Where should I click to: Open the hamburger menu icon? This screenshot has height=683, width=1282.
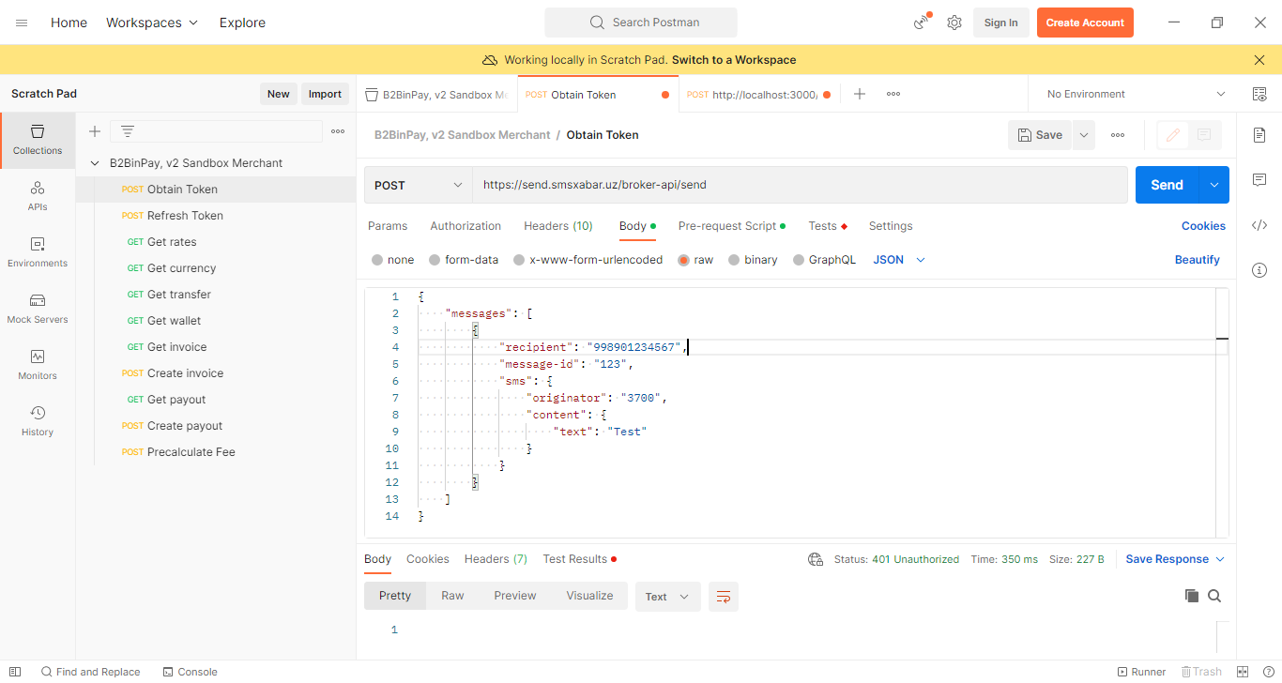point(22,23)
